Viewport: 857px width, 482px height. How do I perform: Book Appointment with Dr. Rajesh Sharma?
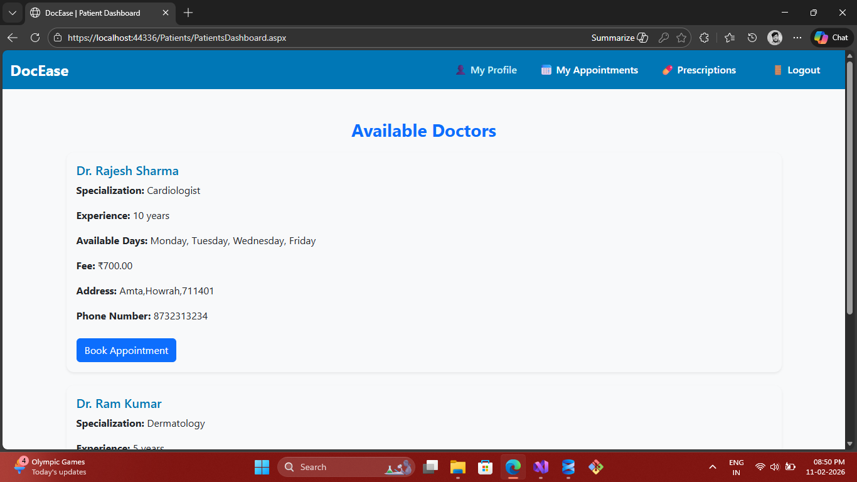coord(126,351)
